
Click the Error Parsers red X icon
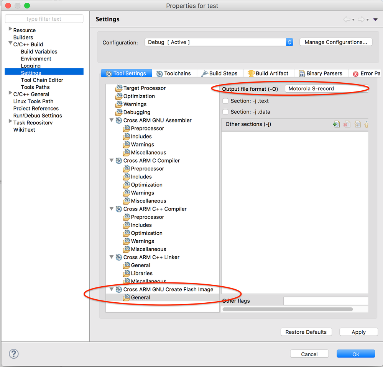pos(356,74)
